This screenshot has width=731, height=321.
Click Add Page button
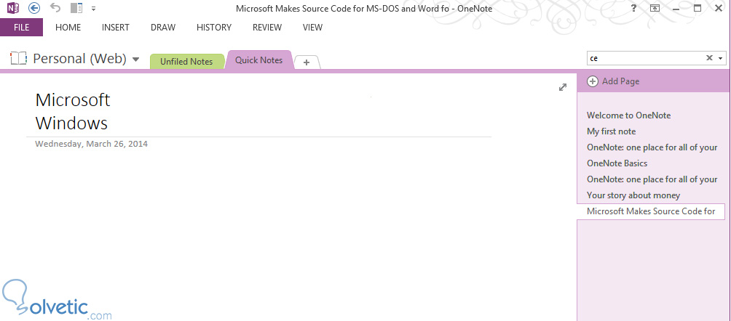(x=614, y=81)
